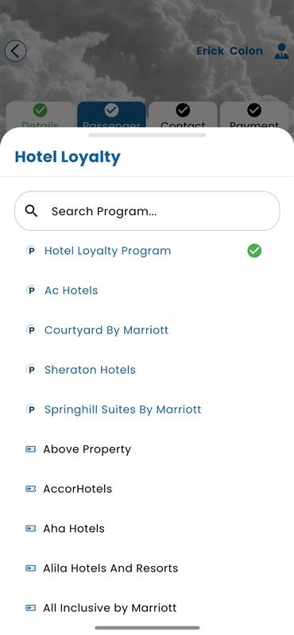Image resolution: width=294 pixels, height=635 pixels.
Task: Click the card icon beside AccorHotels
Action: 31,489
